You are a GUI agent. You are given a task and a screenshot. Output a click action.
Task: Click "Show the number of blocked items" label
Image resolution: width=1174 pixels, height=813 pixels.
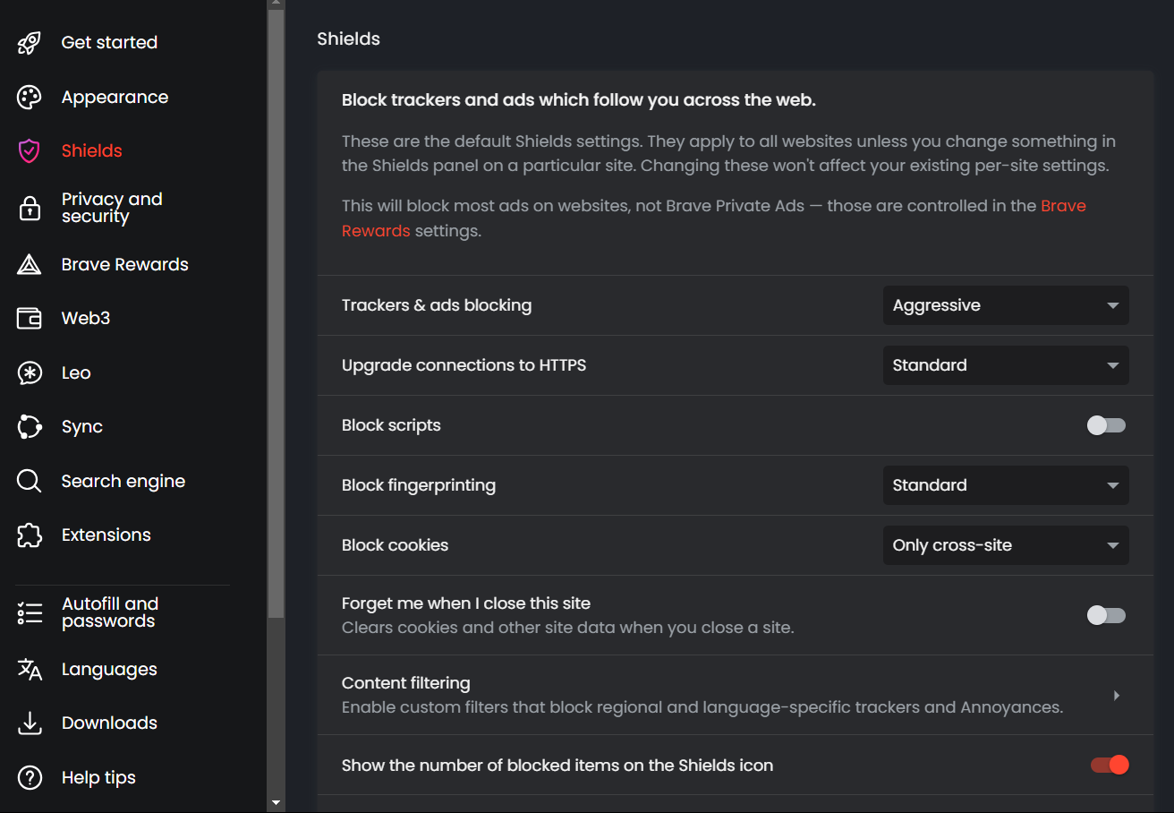[557, 766]
